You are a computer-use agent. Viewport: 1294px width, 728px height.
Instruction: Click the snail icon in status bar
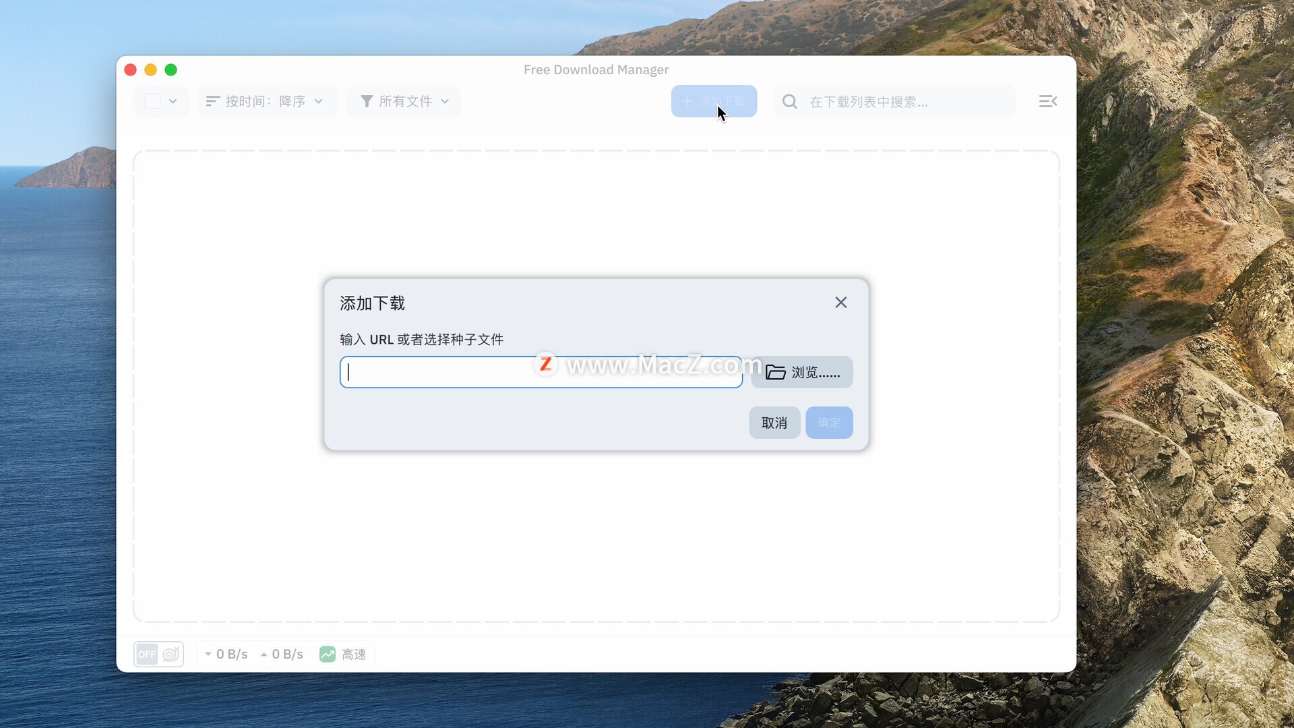(171, 654)
